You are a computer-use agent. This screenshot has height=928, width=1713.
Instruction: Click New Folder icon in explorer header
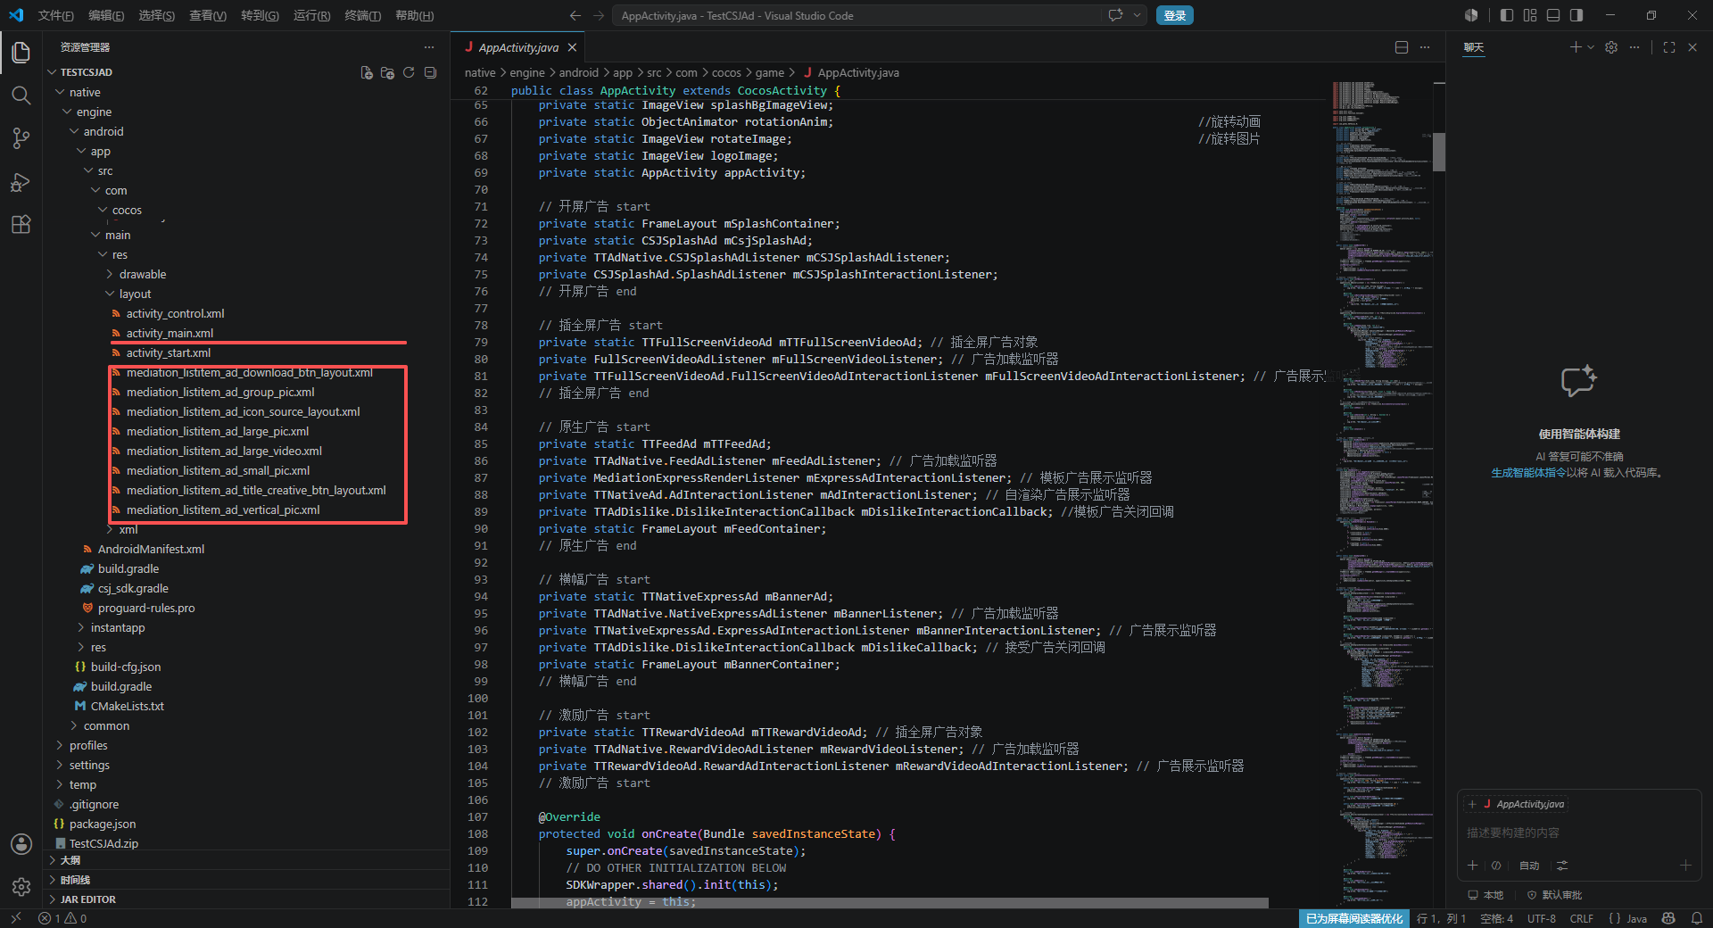[387, 72]
